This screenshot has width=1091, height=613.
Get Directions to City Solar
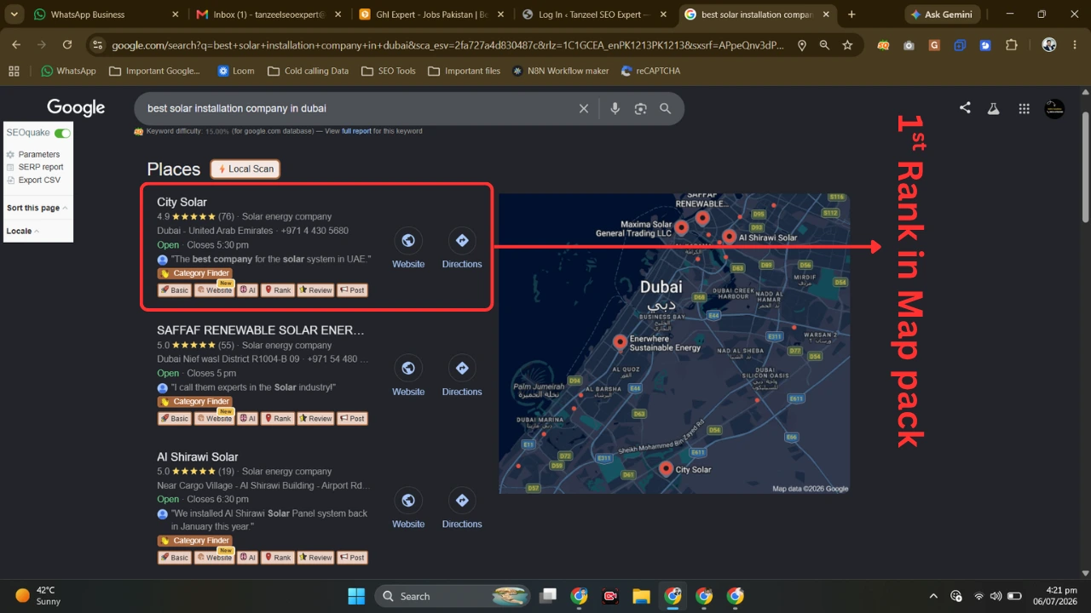pyautogui.click(x=462, y=241)
